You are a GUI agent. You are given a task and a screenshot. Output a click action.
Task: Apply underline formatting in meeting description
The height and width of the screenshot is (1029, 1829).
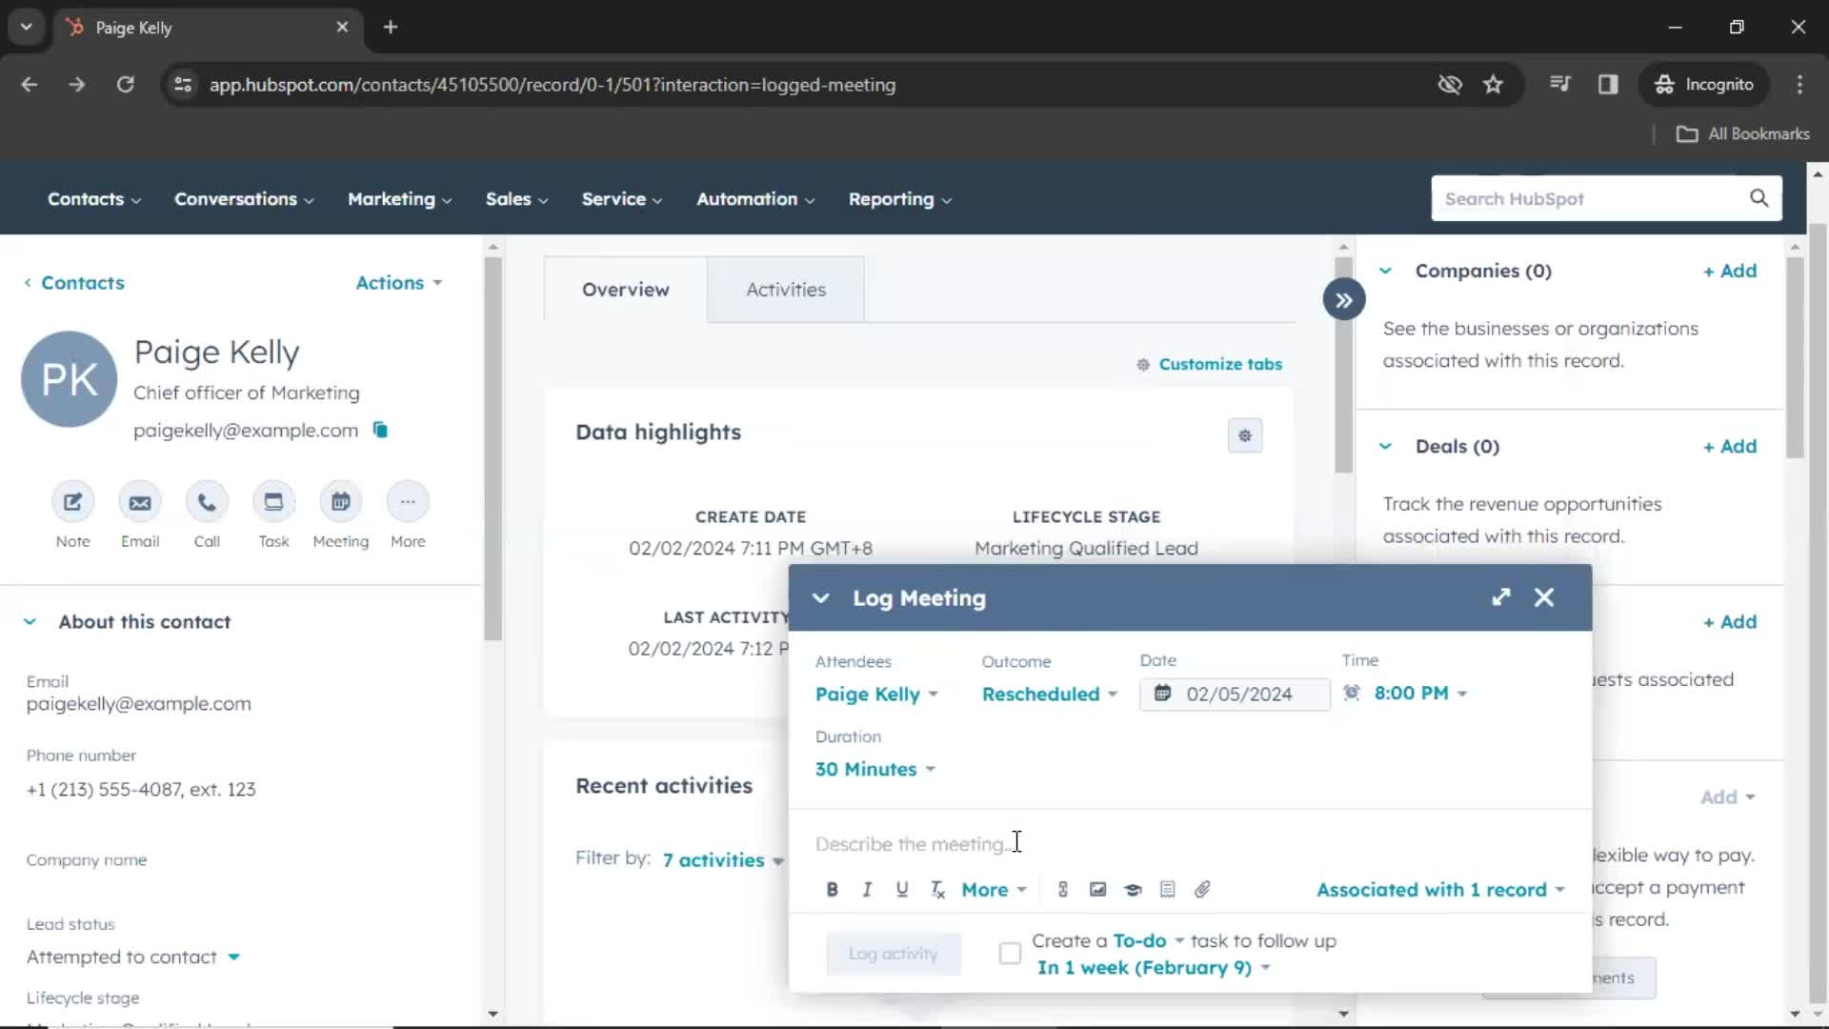pos(901,890)
